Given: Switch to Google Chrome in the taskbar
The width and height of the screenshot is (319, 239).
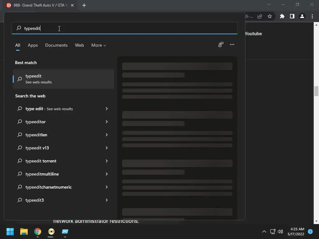Looking at the screenshot, I should 38,232.
